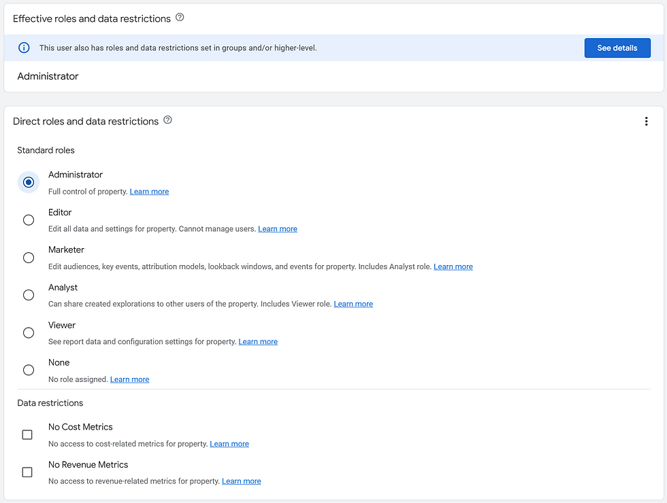The height and width of the screenshot is (503, 667).
Task: Select the Editor role radio button
Action: coord(29,220)
